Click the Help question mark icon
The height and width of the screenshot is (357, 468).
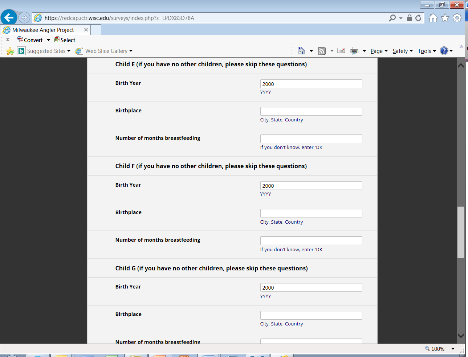coord(444,51)
